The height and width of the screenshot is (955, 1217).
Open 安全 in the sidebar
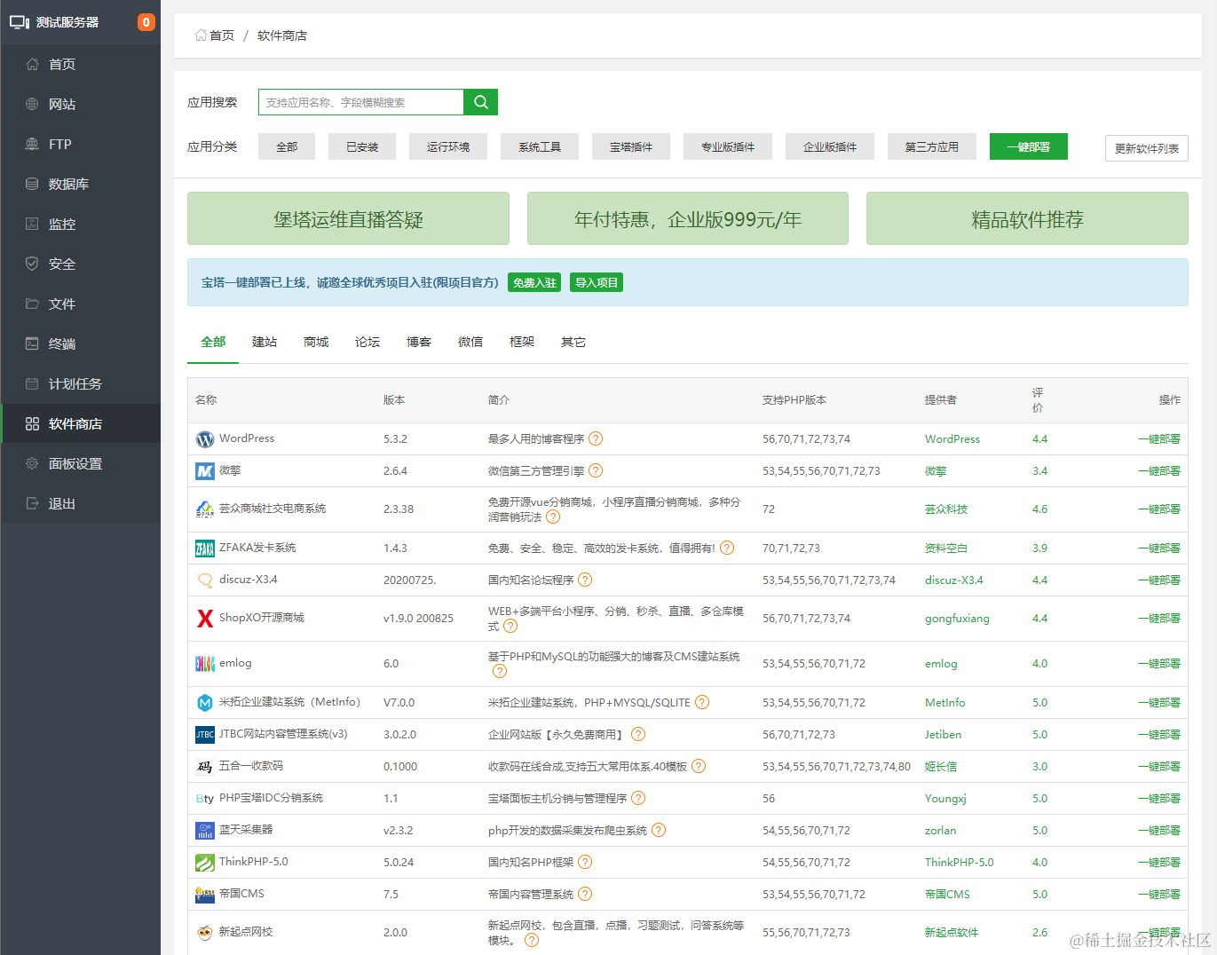coord(81,264)
